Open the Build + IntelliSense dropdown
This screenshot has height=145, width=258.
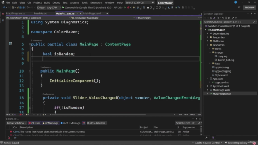(97, 123)
